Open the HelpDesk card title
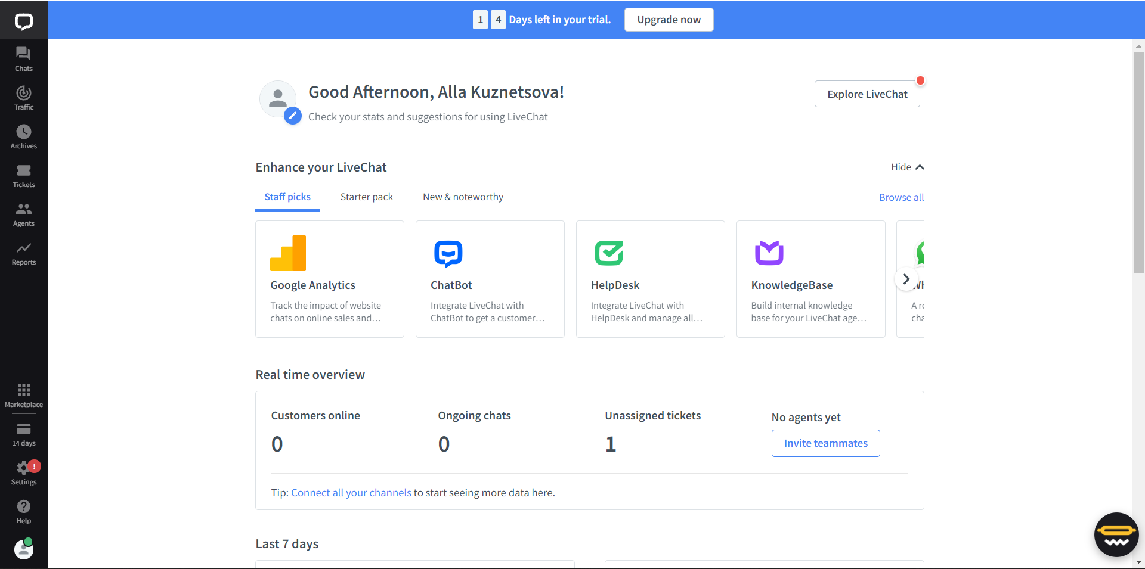 (615, 285)
